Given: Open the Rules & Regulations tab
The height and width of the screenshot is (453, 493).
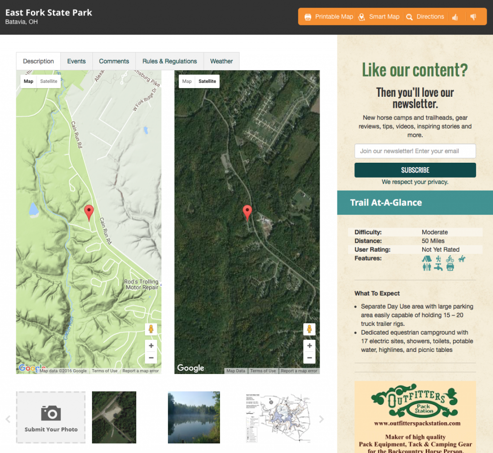Looking at the screenshot, I should (169, 61).
